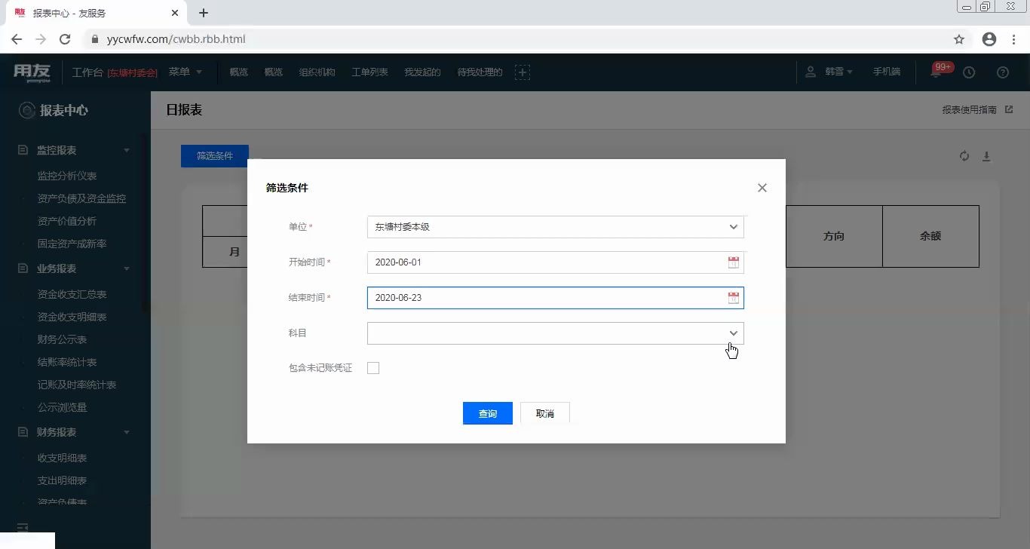Collapse the 业务报表 sidebar group
This screenshot has width=1030, height=549.
point(127,269)
